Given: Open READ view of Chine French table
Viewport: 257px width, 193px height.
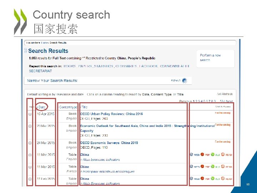Looking at the screenshot, I should [x=227, y=167].
